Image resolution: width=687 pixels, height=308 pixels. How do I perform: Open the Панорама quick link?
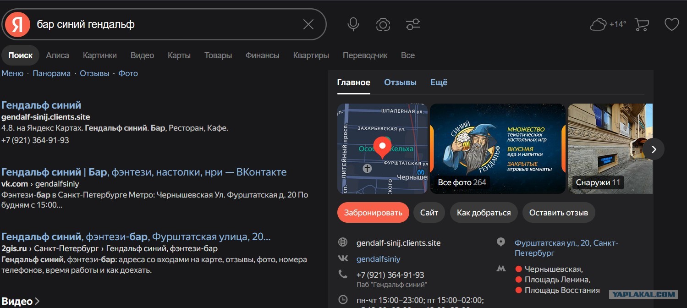pos(52,73)
